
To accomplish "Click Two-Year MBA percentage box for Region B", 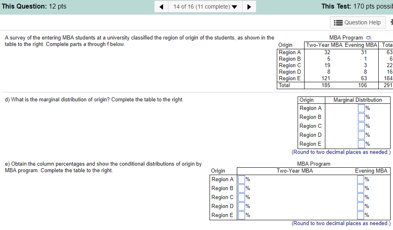I will pyautogui.click(x=241, y=188).
